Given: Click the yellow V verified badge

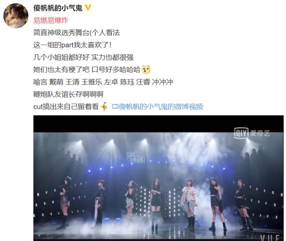Looking at the screenshot, I should [x=88, y=8].
